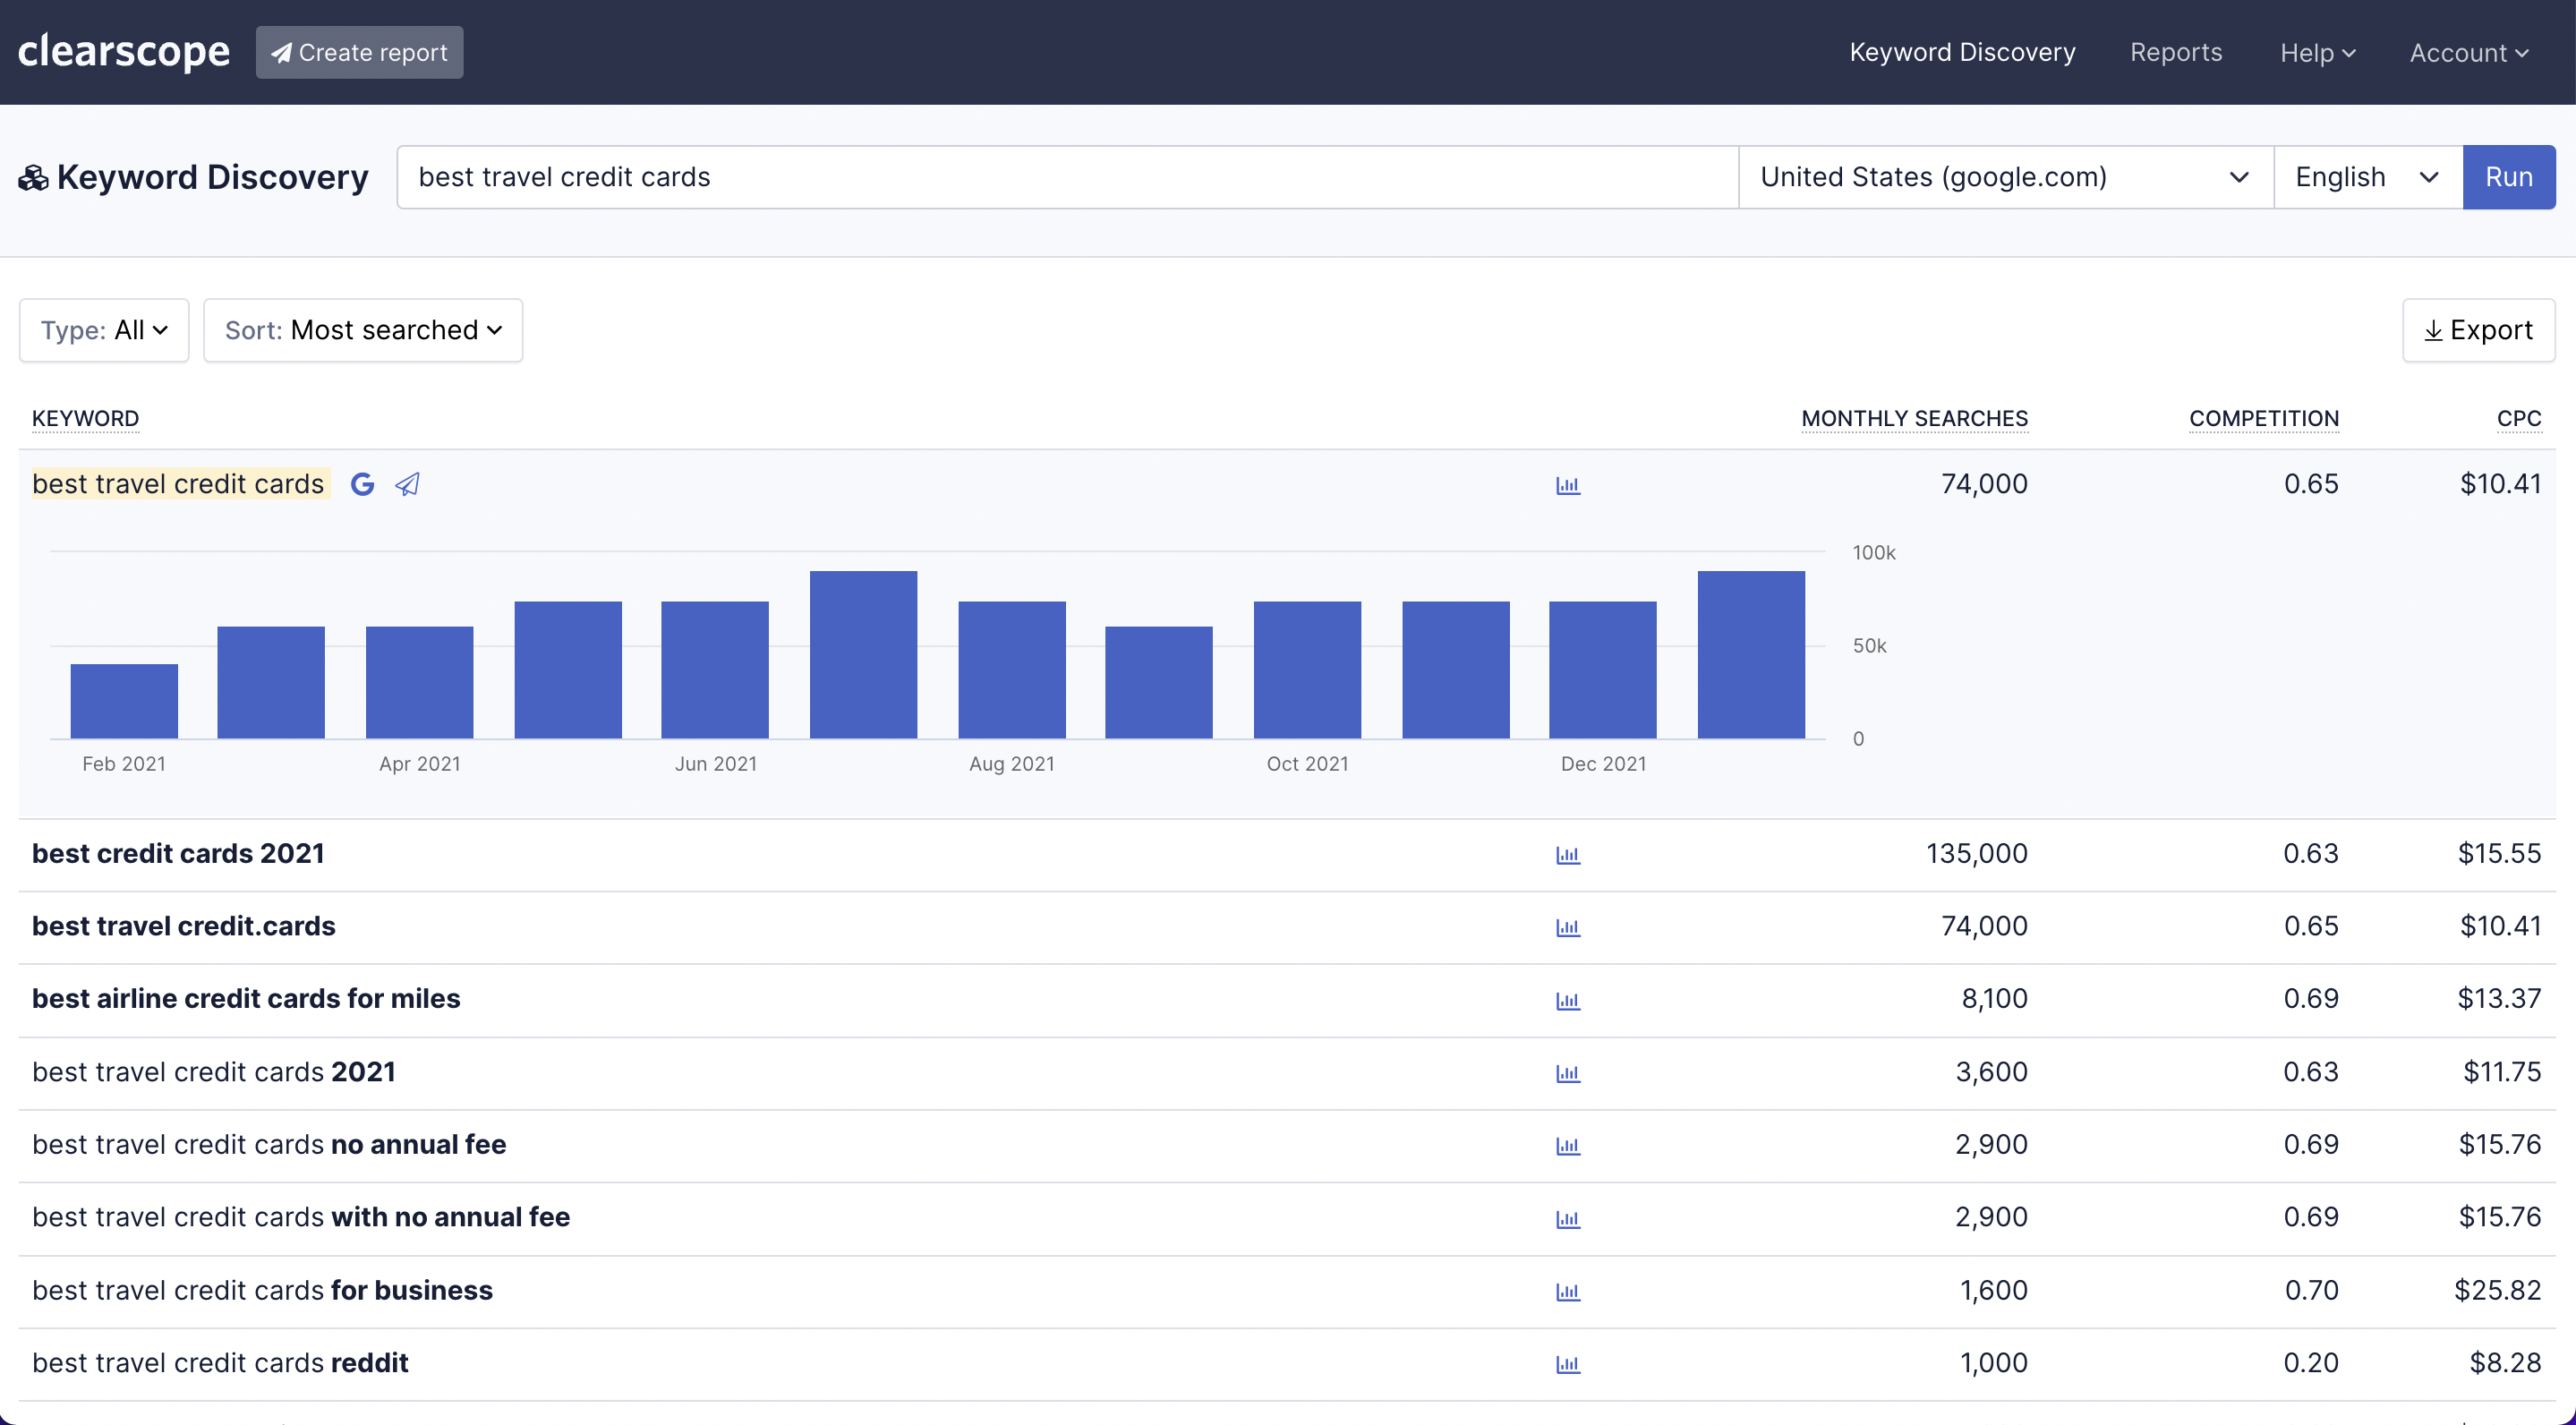Viewport: 2576px width, 1425px height.
Task: Open the Type: All filter dropdown
Action: point(104,330)
